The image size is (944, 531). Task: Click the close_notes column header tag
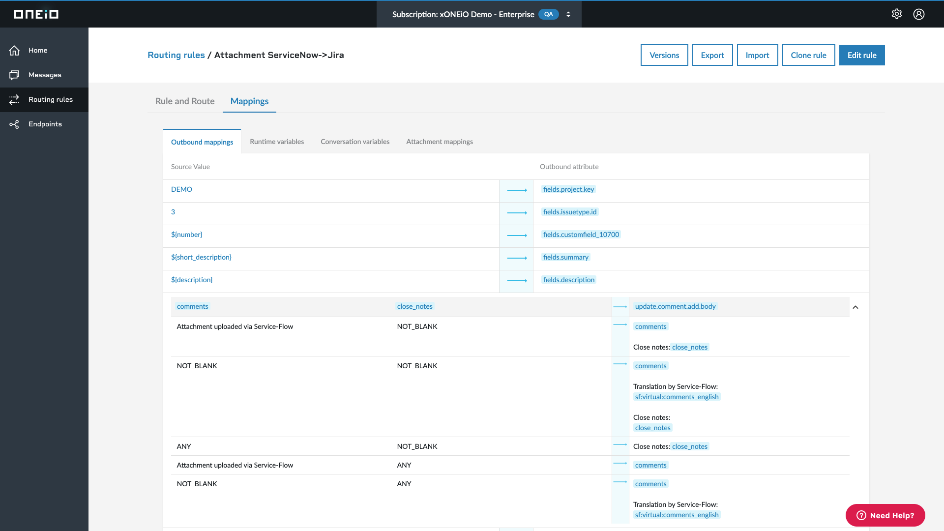tap(415, 306)
